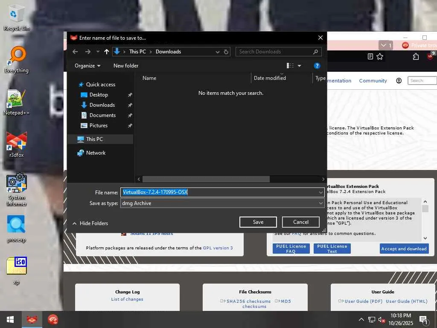
Task: Sort by the Name column header
Action: pyautogui.click(x=149, y=79)
